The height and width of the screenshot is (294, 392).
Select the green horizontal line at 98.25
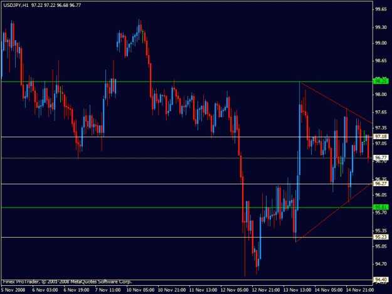(x=187, y=81)
